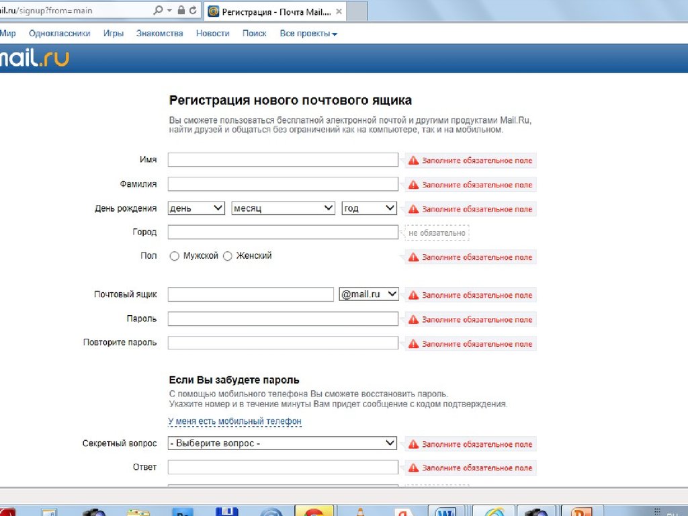The height and width of the screenshot is (516, 688).
Task: Click the не обязательно hint next to Город
Action: pos(437,233)
